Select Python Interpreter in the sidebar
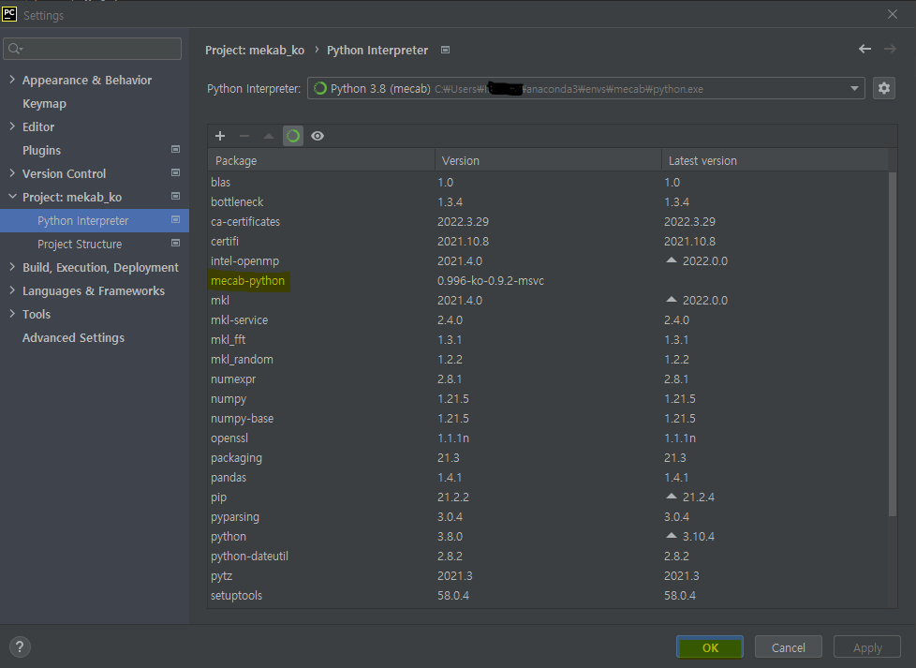 94,221
